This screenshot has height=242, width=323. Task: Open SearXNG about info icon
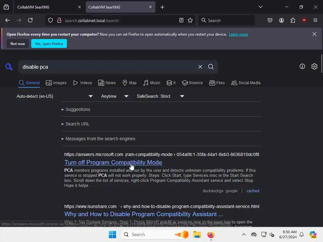point(302,66)
